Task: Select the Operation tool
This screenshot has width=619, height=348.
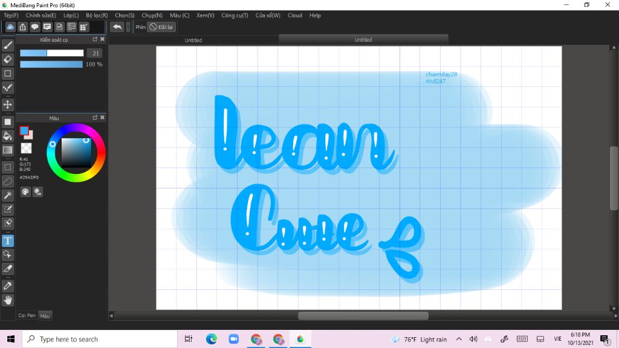Action: click(x=7, y=254)
